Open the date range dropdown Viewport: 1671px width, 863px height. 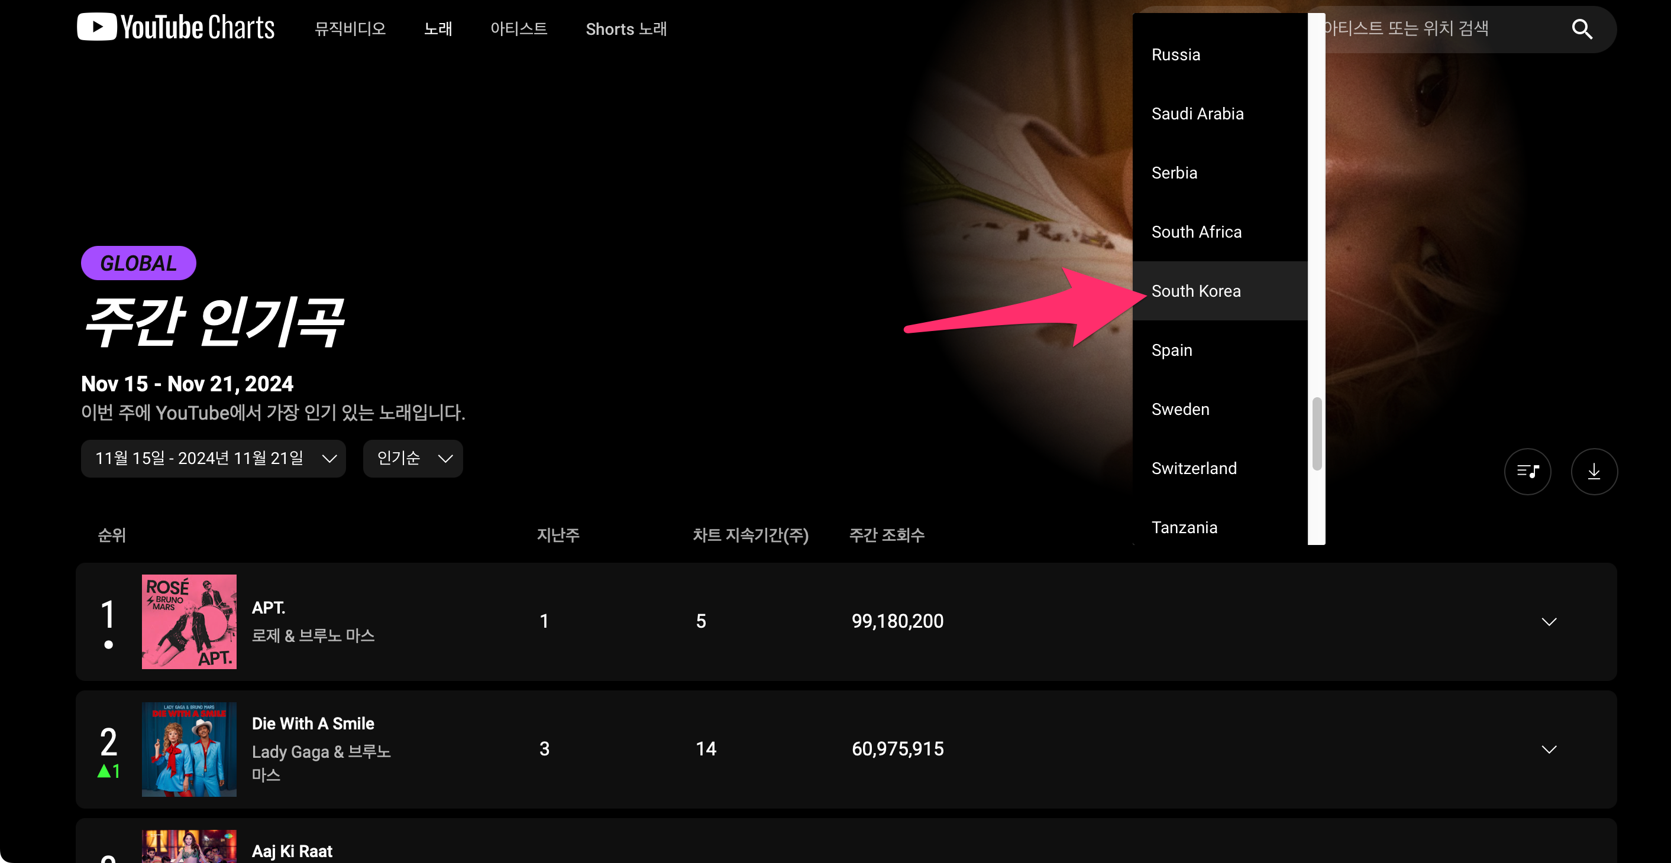click(x=213, y=459)
